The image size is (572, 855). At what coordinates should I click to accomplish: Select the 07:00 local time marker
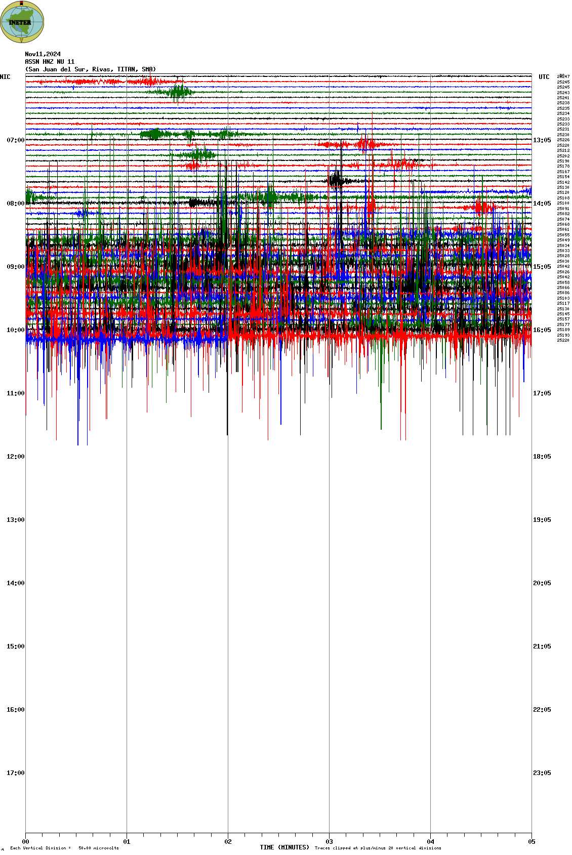pyautogui.click(x=15, y=140)
